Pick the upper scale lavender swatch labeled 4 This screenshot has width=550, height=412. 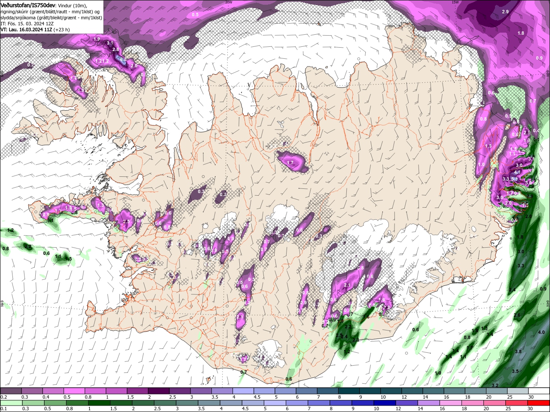[242, 391]
